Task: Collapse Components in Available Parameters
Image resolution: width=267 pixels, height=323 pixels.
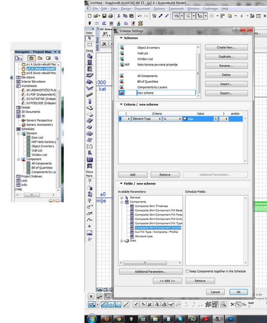Action: [x=122, y=202]
